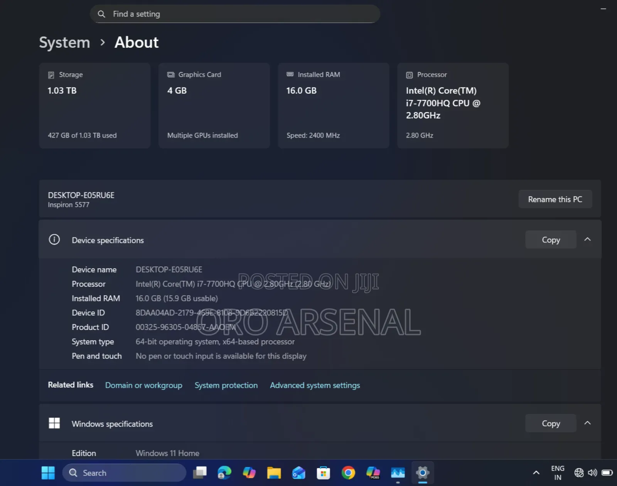617x486 pixels.
Task: Open the Installed RAM card
Action: coord(334,106)
